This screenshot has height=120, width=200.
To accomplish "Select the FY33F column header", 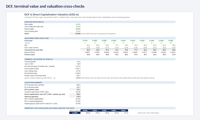I will click(142, 40).
